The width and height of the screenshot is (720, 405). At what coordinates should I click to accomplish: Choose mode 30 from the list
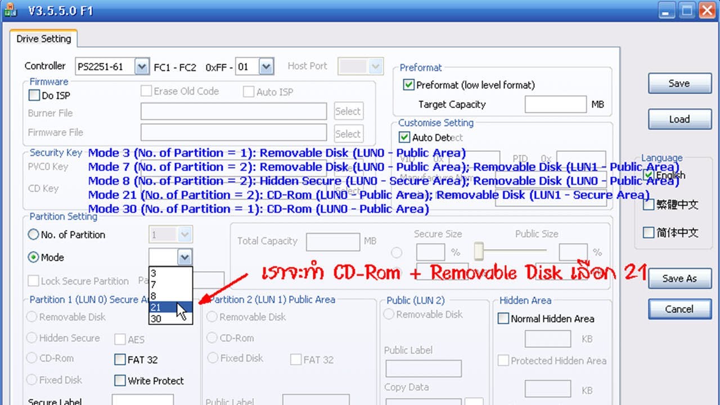pos(170,318)
